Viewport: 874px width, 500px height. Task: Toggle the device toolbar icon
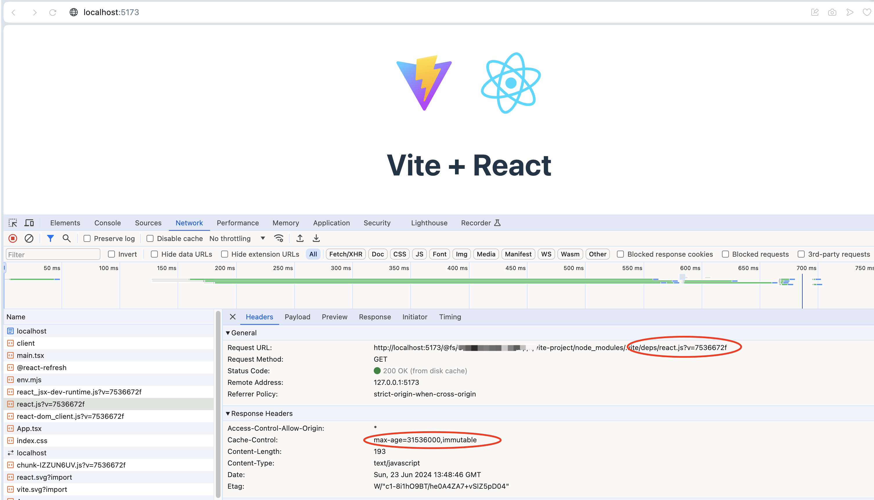tap(29, 223)
